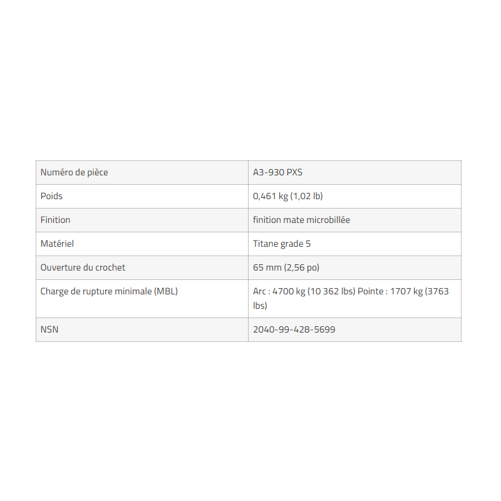Select the NSN number 2040-99-428-5699

click(294, 329)
